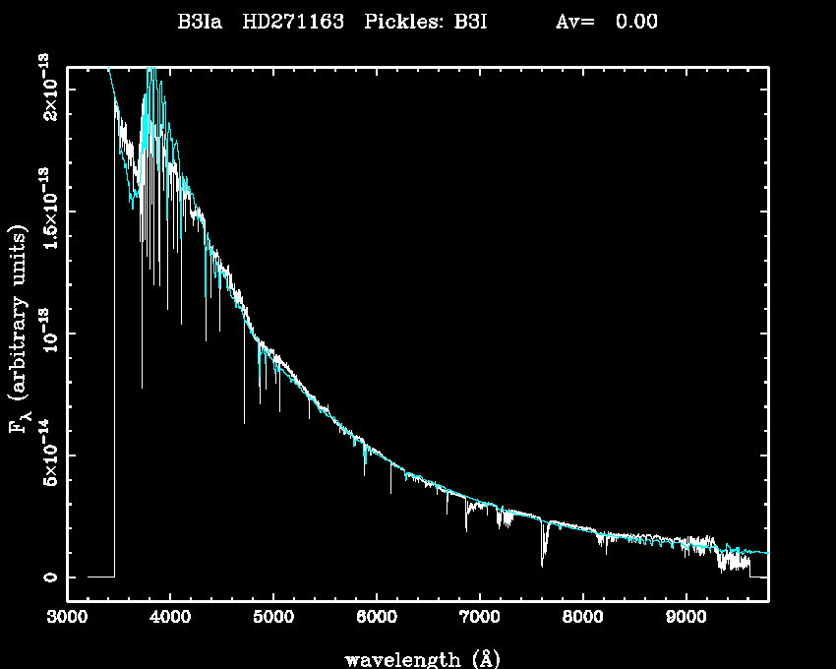This screenshot has width=836, height=669.
Task: Click the 9000 tick label on x-axis
Action: [686, 620]
